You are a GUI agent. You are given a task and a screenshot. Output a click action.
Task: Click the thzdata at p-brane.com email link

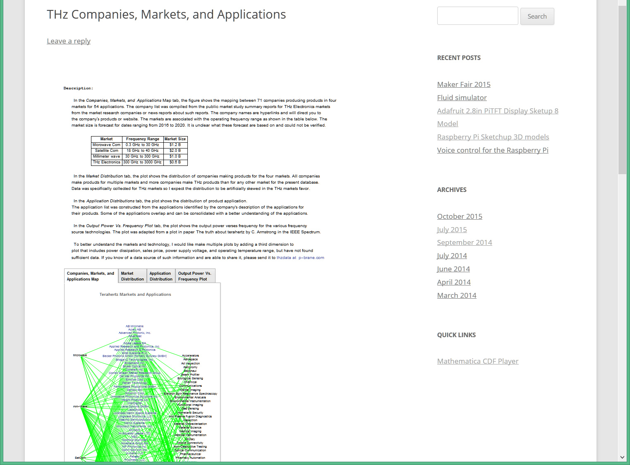point(300,258)
